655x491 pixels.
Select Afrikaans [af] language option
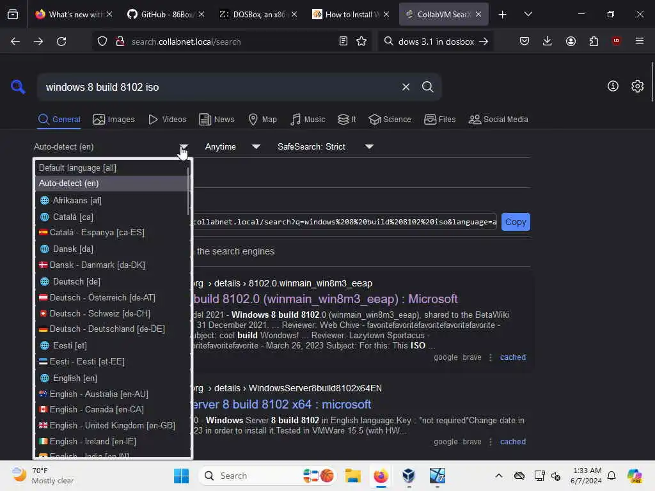point(112,200)
